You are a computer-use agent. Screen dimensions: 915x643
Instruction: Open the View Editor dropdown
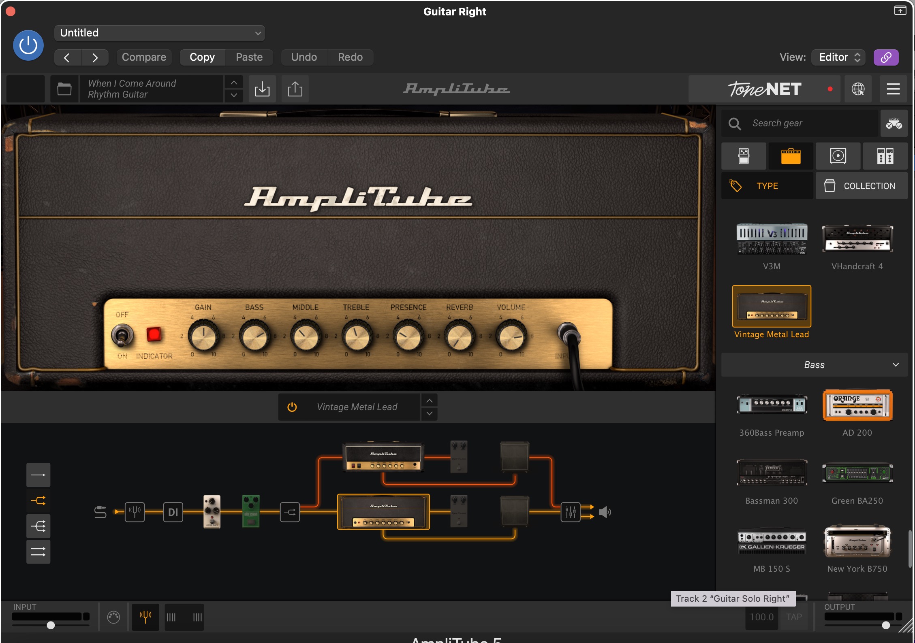(x=838, y=57)
